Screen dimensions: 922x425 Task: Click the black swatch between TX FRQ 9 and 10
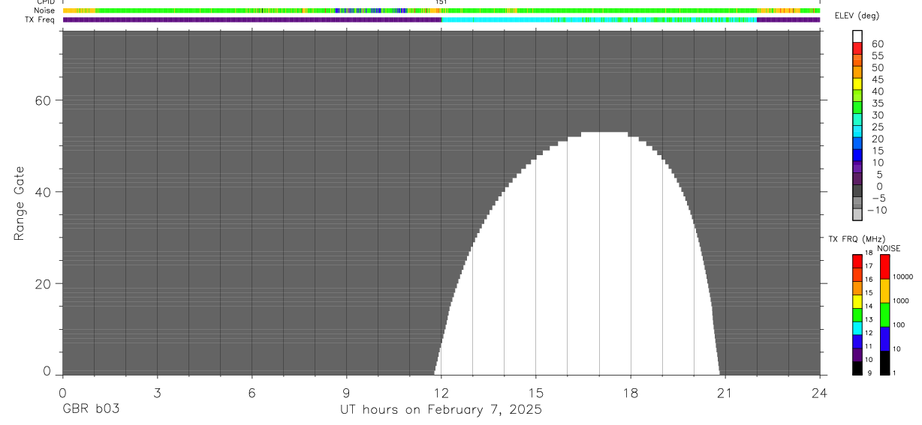click(x=857, y=368)
